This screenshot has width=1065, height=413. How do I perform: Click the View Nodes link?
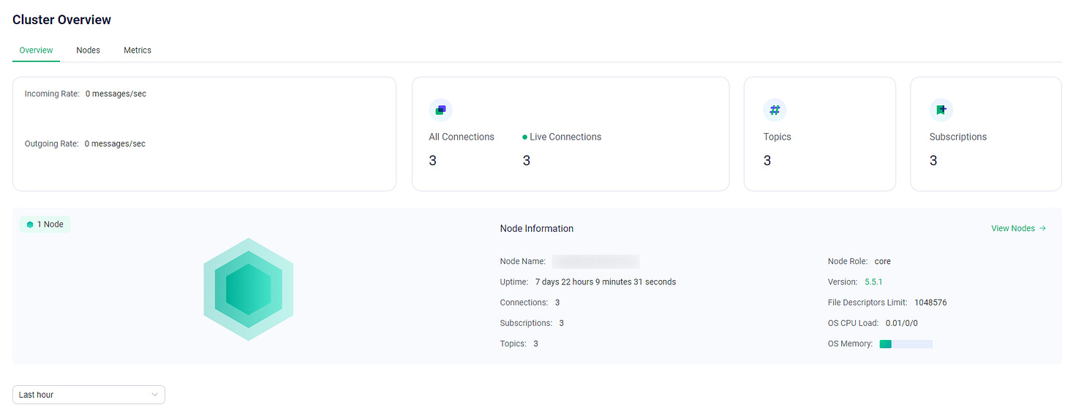(x=1018, y=228)
